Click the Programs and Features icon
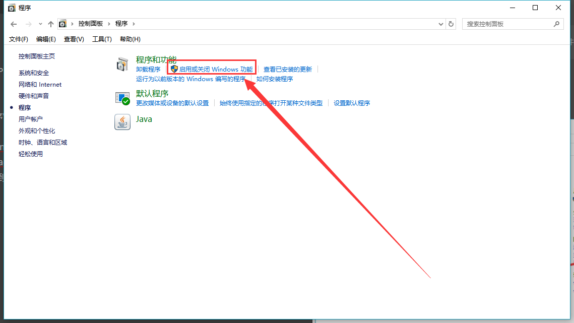Viewport: 574px width, 323px height. (122, 64)
